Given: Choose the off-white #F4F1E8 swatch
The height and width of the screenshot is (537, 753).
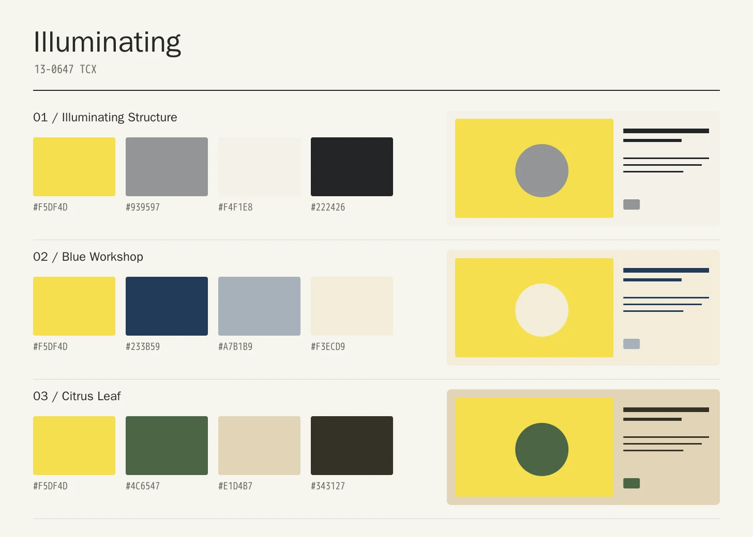Looking at the screenshot, I should click(x=259, y=167).
